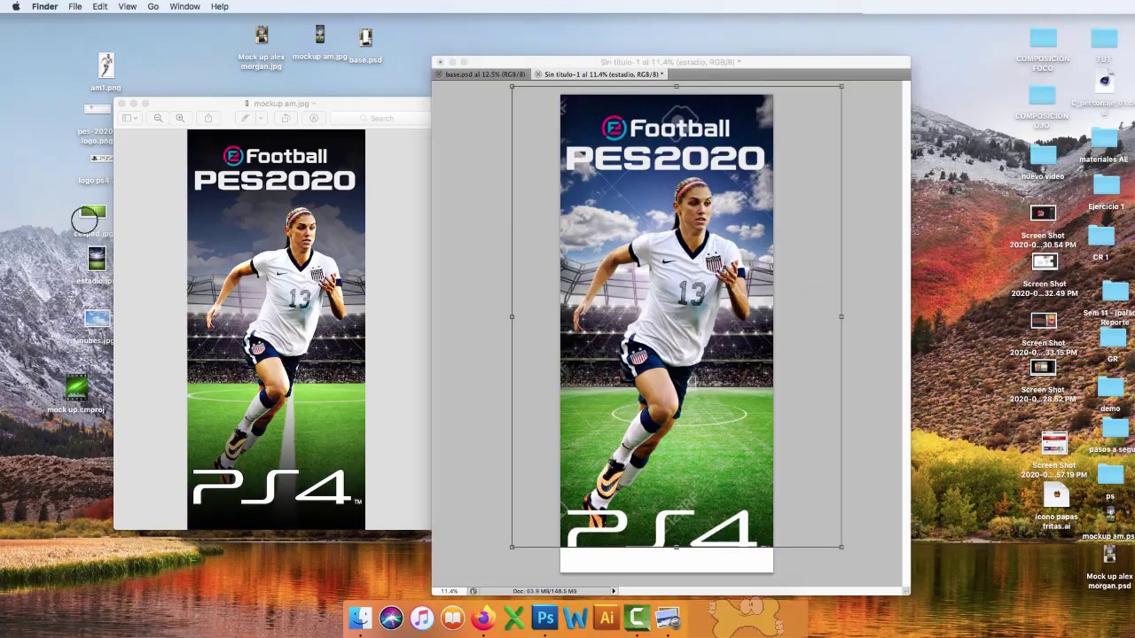Close the Sin título-1 document tab
Image resolution: width=1135 pixels, height=638 pixels.
pos(537,74)
